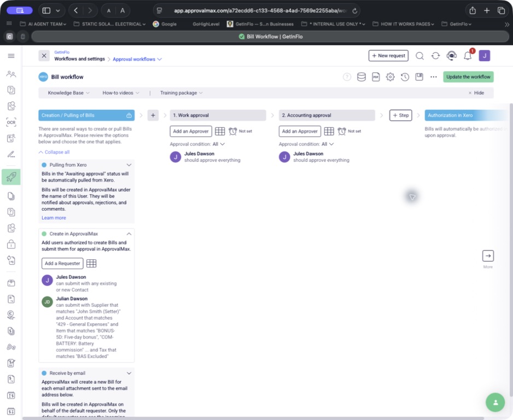This screenshot has height=420, width=513.
Task: Open the HOW IT WORKS PAGES bookmark folder
Action: pos(403,24)
